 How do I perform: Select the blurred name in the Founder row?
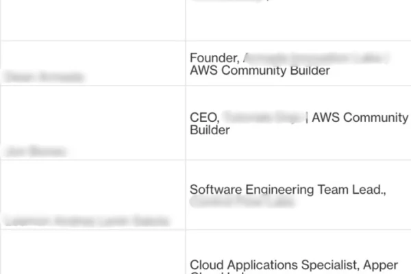click(x=44, y=77)
